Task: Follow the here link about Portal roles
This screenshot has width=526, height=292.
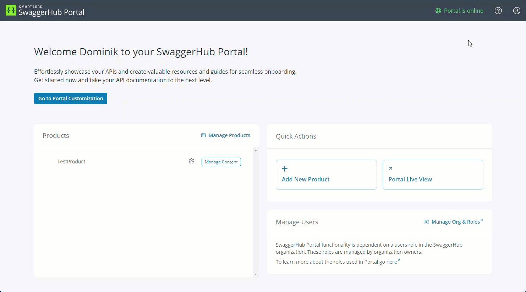Action: (392, 262)
